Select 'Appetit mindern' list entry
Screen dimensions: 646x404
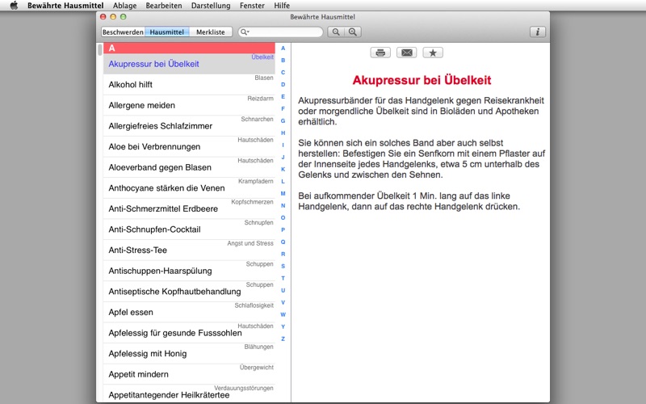189,374
